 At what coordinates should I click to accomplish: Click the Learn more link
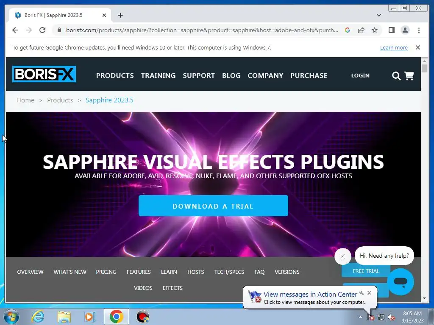pos(394,47)
